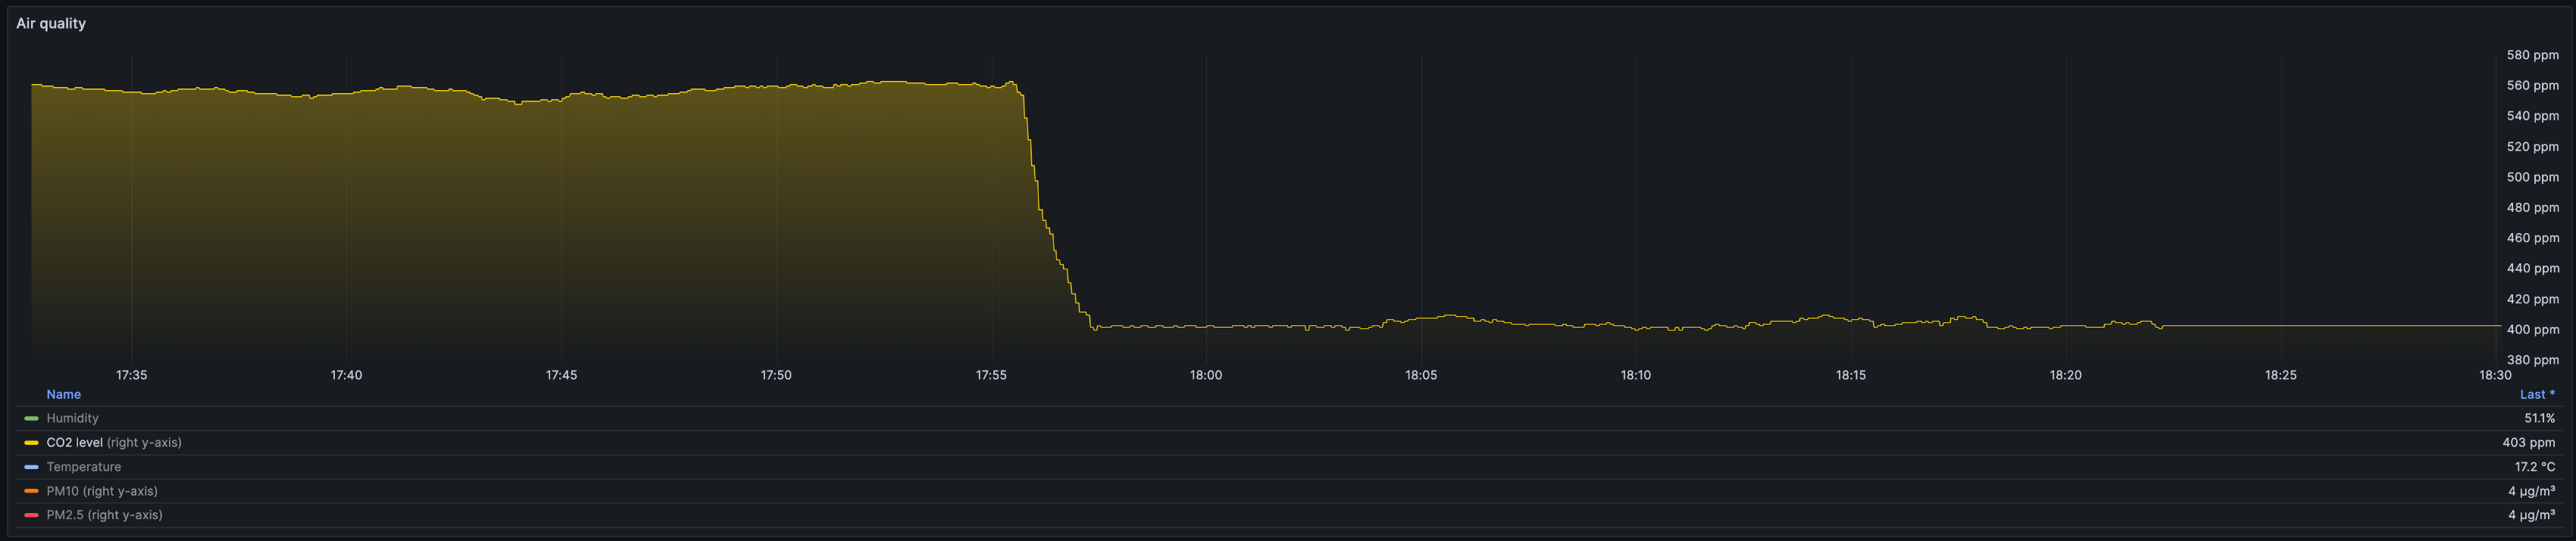This screenshot has width=2576, height=541.
Task: Sort legend by Last * column header
Action: [x=2537, y=394]
